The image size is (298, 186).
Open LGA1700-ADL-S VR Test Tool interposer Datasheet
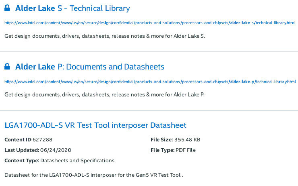point(95,125)
